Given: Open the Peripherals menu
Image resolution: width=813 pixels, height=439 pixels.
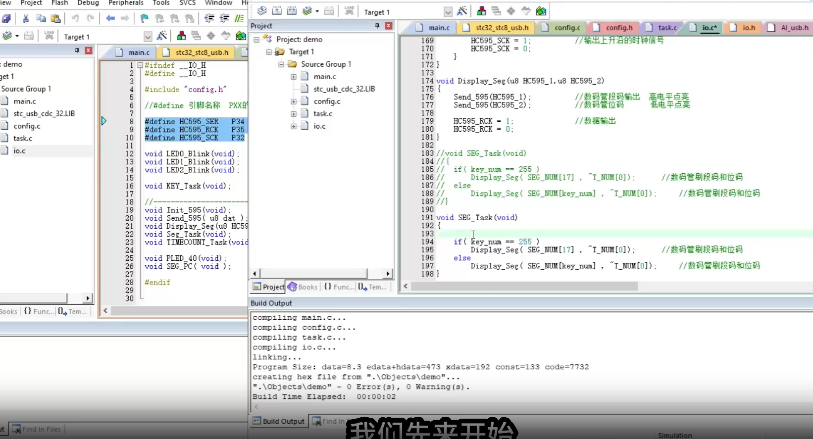Looking at the screenshot, I should [x=126, y=3].
